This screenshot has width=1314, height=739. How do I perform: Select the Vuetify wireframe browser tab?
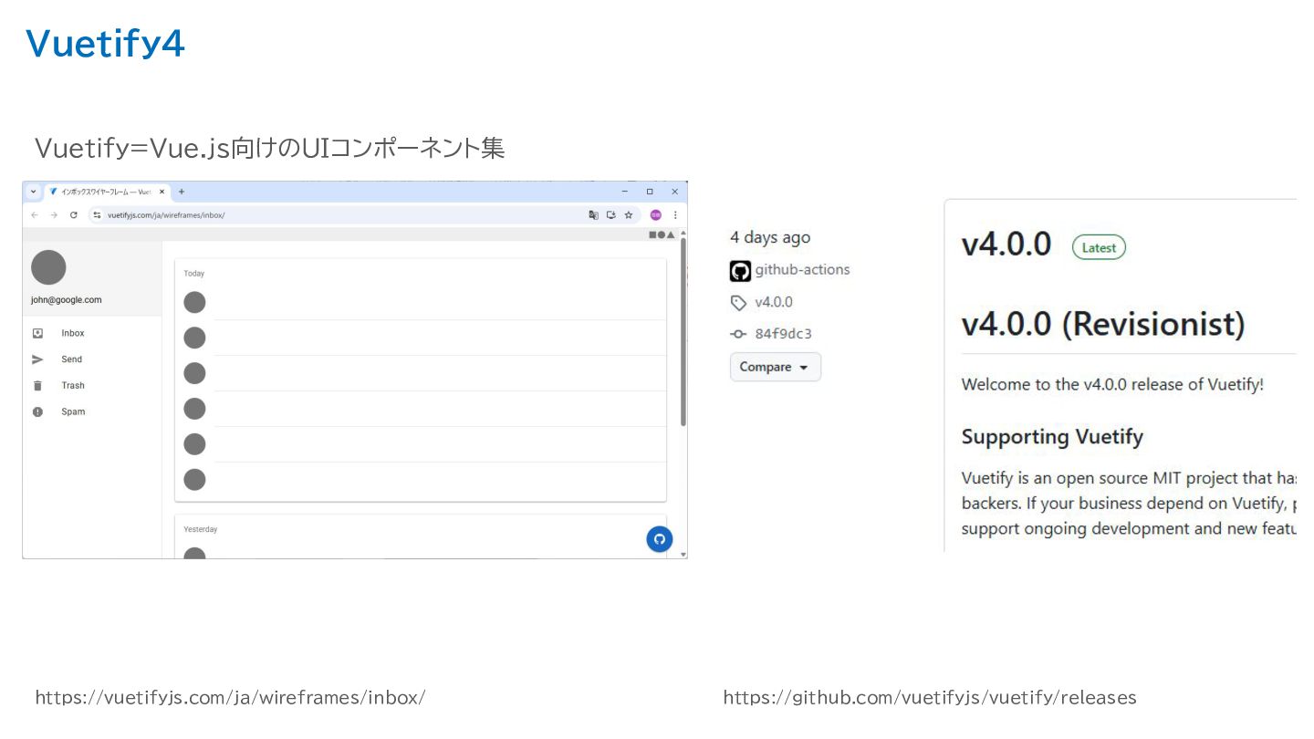click(108, 192)
